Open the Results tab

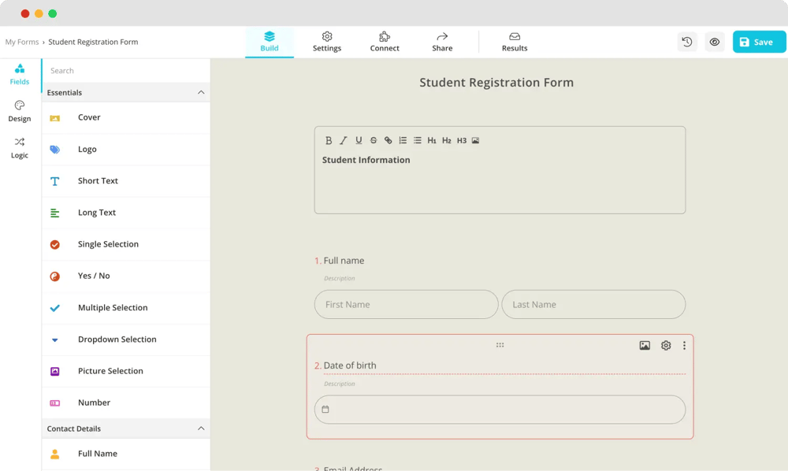tap(515, 42)
